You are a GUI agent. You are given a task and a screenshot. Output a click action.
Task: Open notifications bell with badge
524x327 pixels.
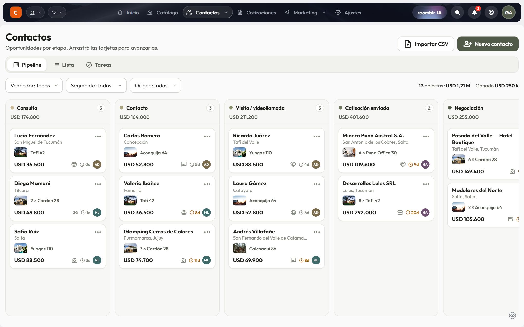point(474,12)
